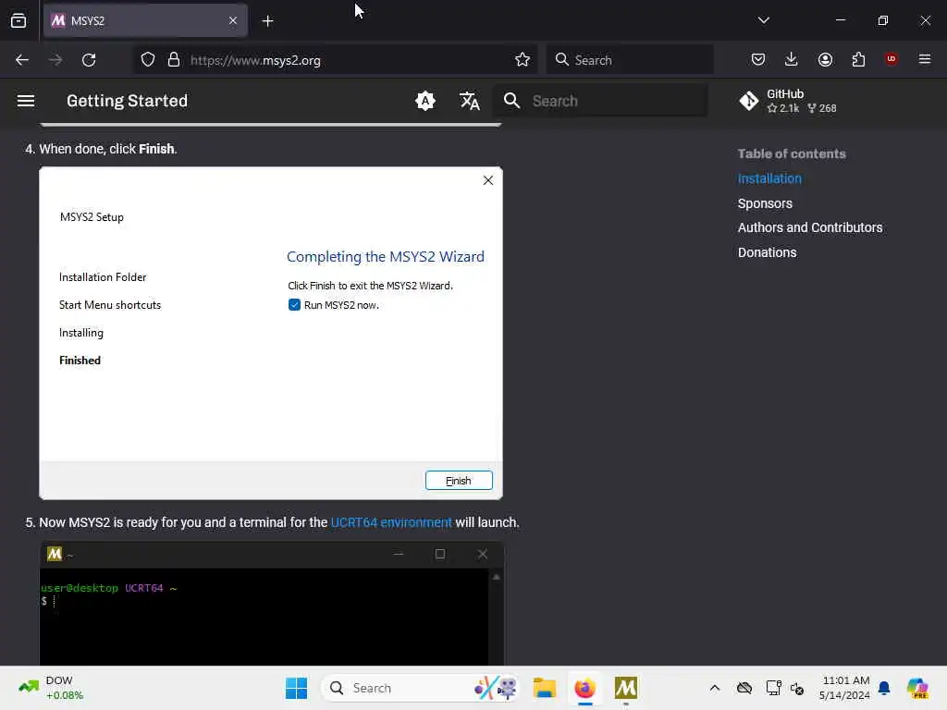Open the Firefox application menu
Viewport: 947px width, 710px height.
tap(925, 59)
